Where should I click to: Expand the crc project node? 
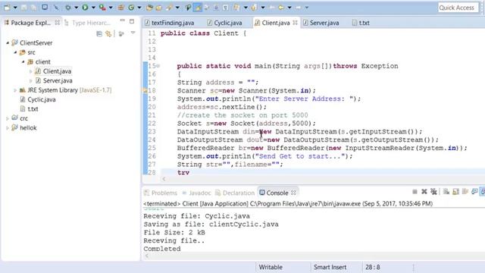tap(8, 118)
